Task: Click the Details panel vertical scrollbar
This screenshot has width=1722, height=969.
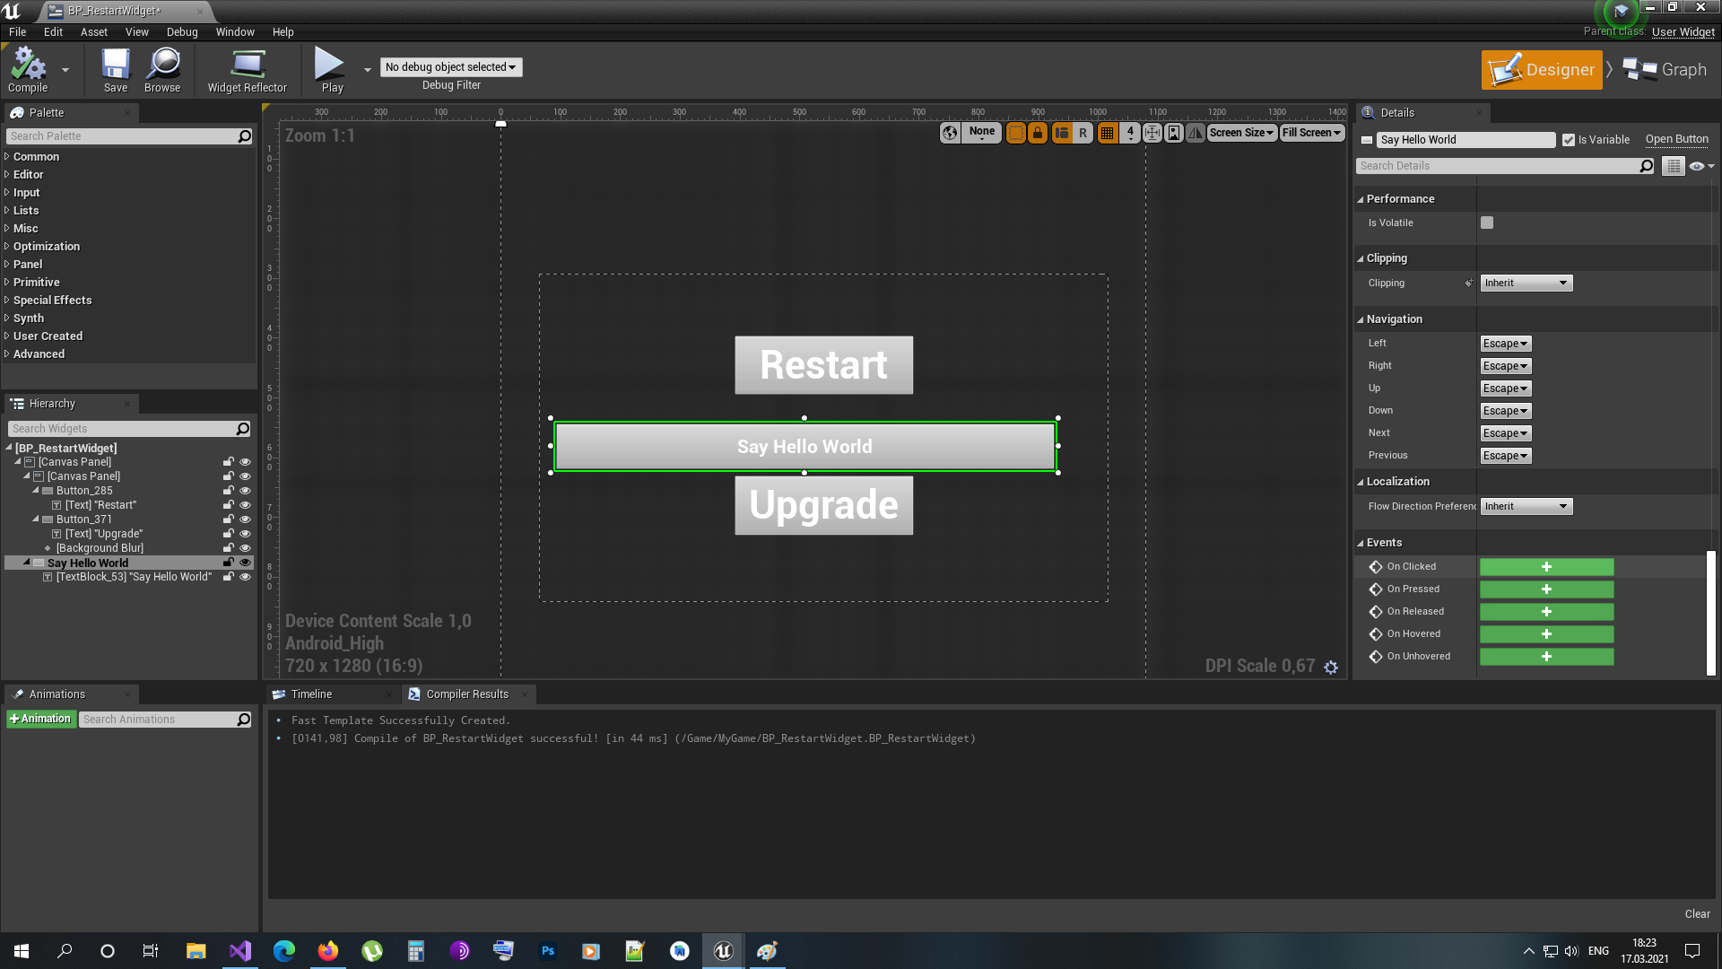Action: coord(1711,614)
